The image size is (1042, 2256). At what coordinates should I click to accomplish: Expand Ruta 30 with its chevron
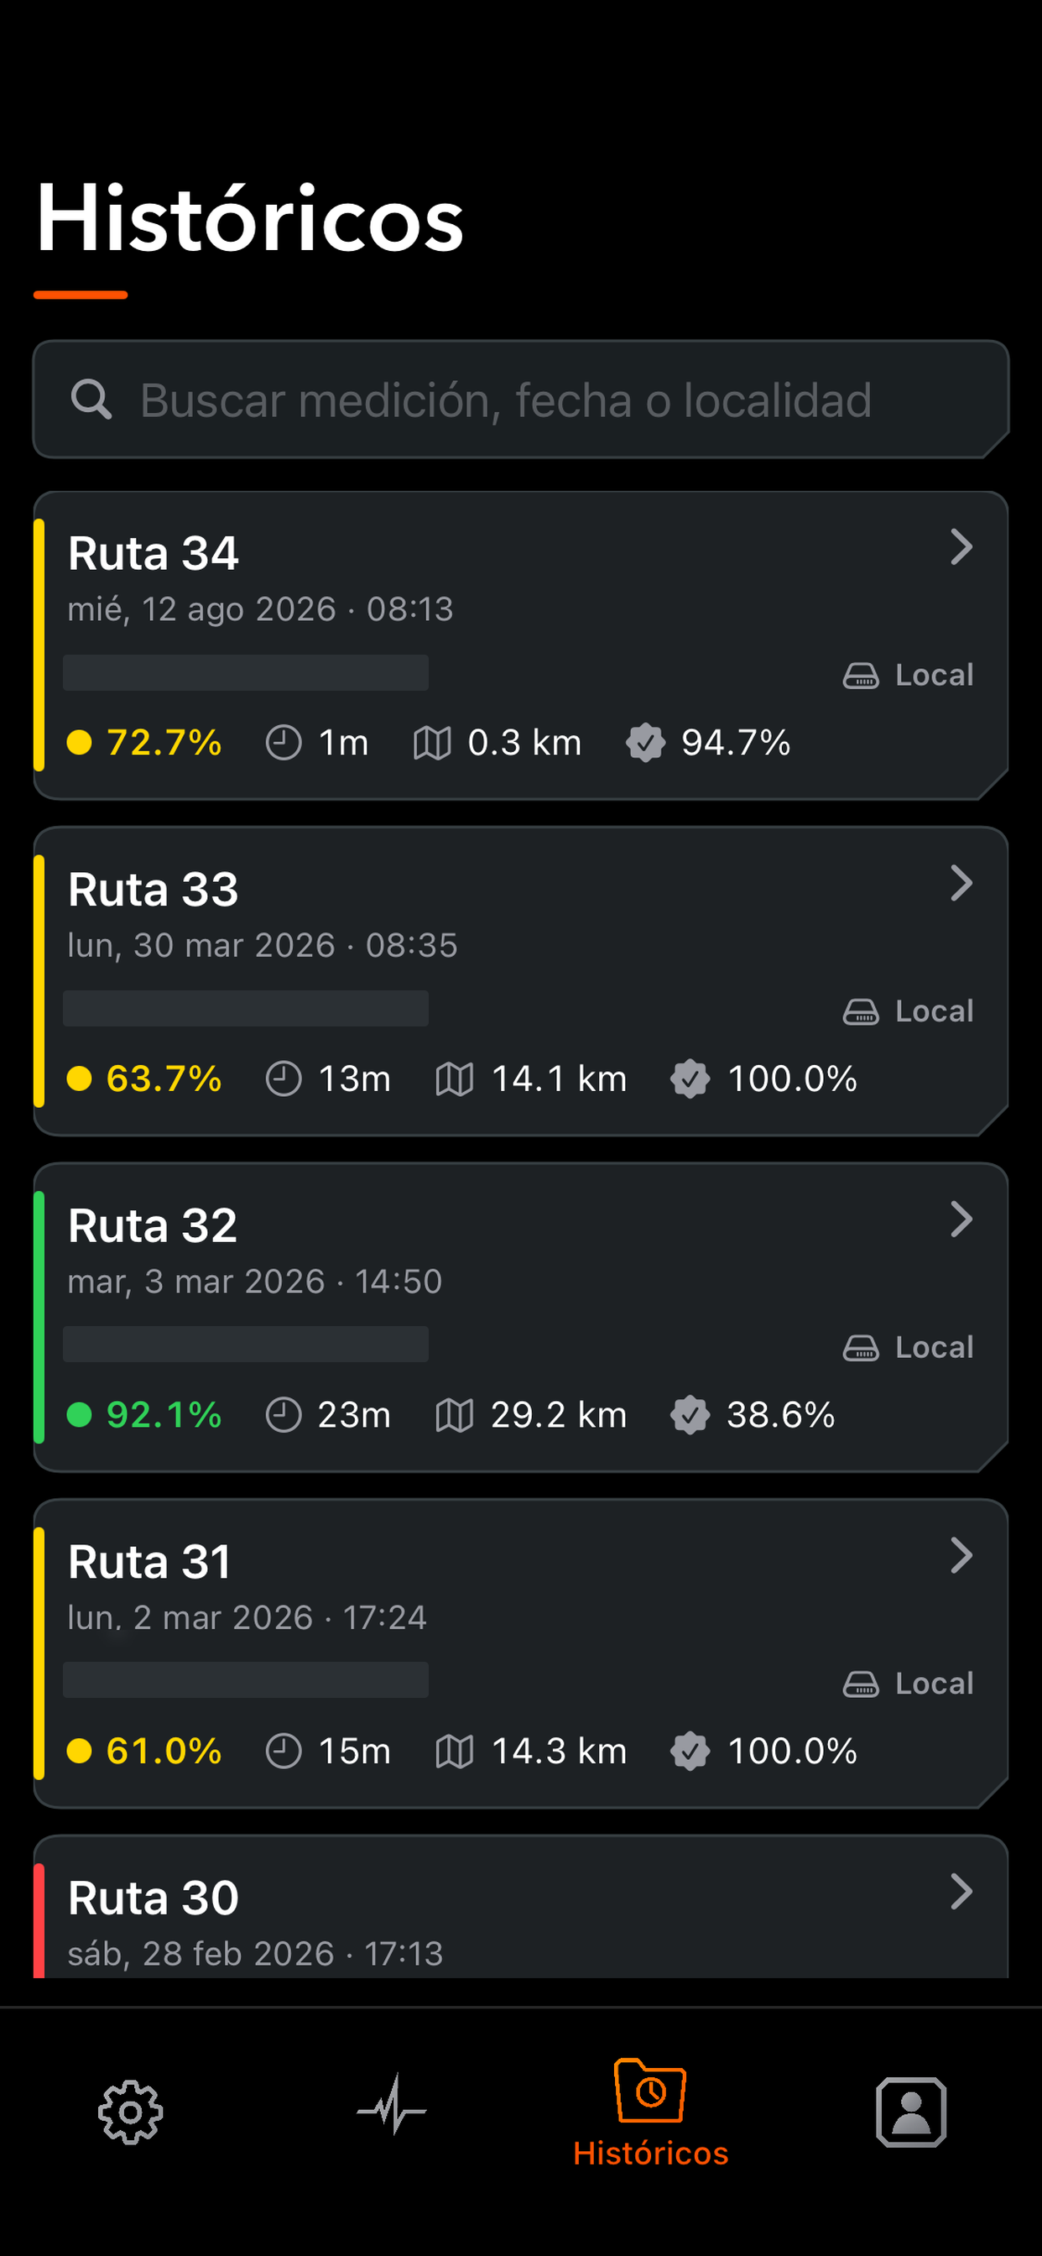point(961,1892)
